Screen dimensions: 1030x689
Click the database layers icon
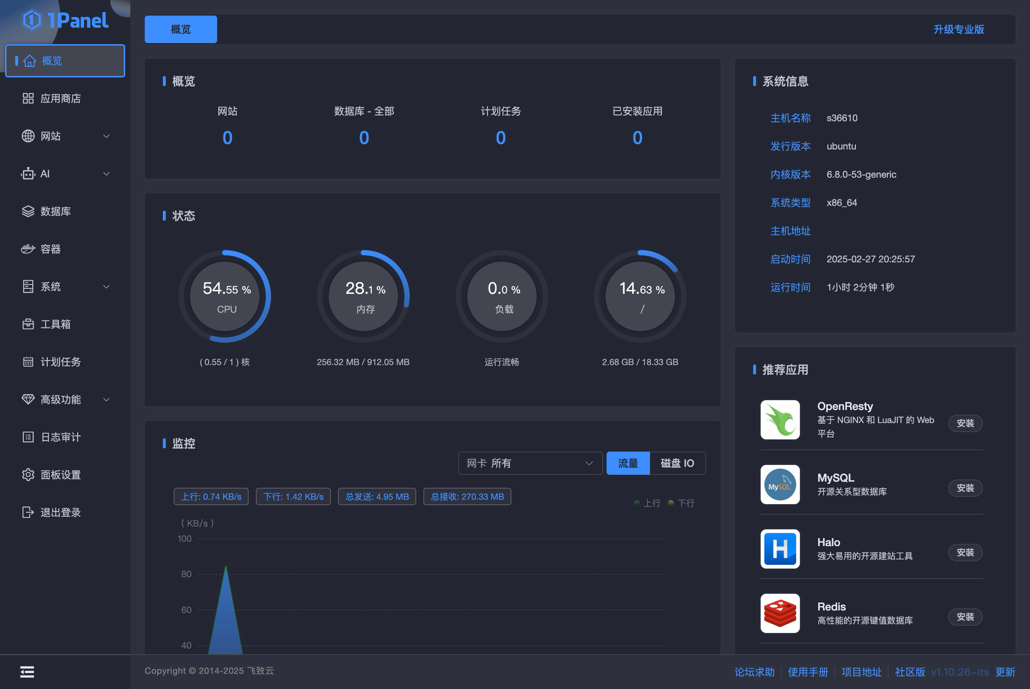pyautogui.click(x=28, y=211)
